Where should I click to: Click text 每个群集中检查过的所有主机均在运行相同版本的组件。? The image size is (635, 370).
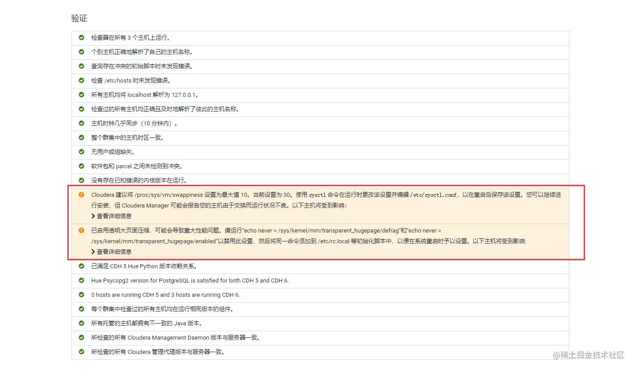coord(162,309)
